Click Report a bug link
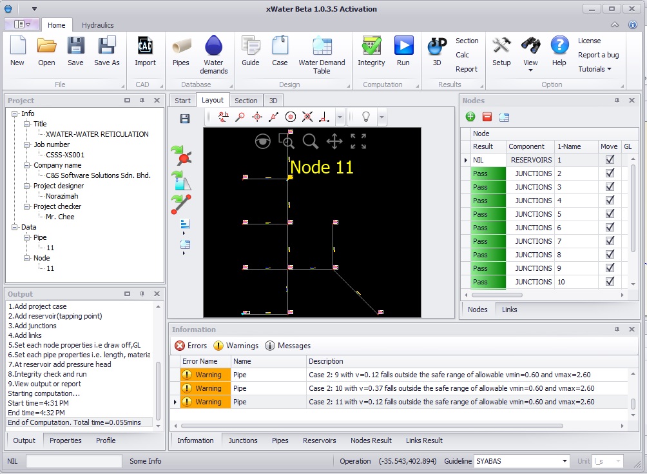Viewport: 647px width, 474px height. [x=598, y=55]
